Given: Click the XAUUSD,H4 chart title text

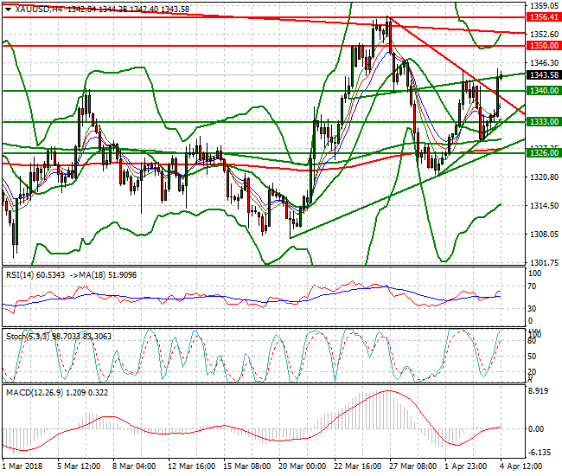Looking at the screenshot, I should tap(39, 10).
